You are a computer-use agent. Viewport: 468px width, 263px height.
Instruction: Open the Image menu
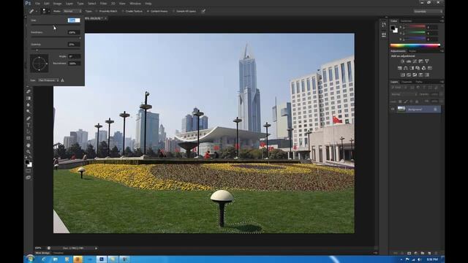coord(57,4)
